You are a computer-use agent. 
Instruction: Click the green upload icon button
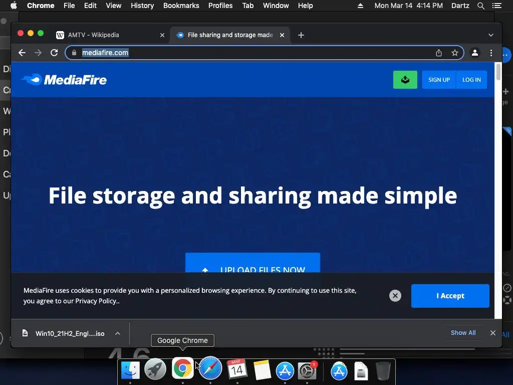click(405, 80)
